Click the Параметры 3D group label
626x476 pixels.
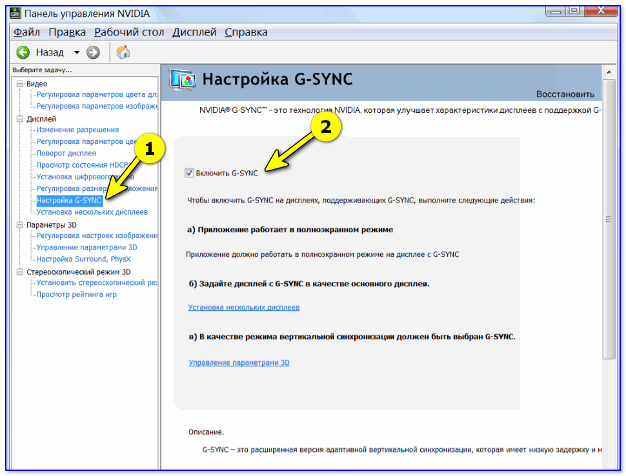point(52,225)
